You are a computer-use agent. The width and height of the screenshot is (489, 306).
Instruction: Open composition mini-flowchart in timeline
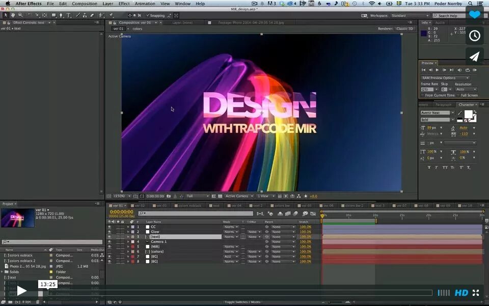click(260, 213)
